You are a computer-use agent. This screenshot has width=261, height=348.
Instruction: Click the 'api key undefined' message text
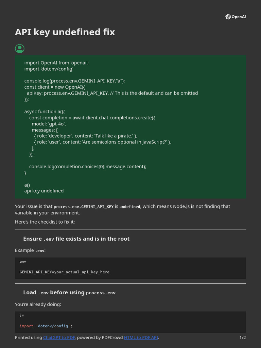(x=44, y=191)
